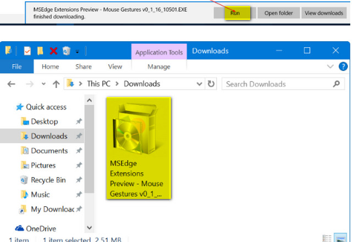The height and width of the screenshot is (242, 352).
Task: Click the recycle bin icon in title toolbar
Action: (67, 51)
